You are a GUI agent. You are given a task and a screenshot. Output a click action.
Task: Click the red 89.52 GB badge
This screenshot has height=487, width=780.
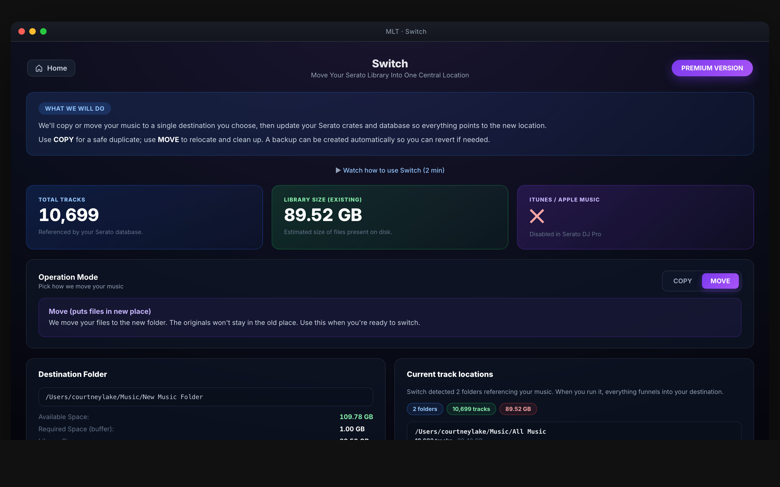[x=518, y=409]
